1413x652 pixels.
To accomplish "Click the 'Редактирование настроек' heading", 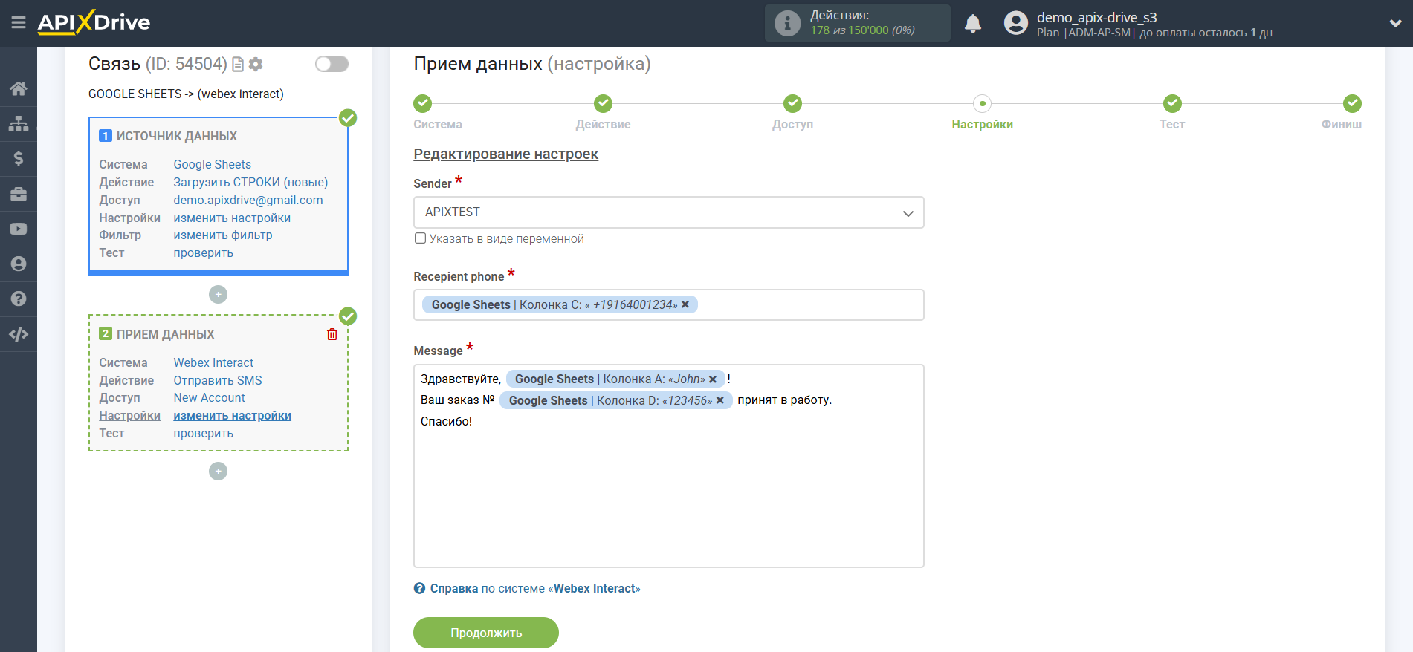I will (x=505, y=154).
